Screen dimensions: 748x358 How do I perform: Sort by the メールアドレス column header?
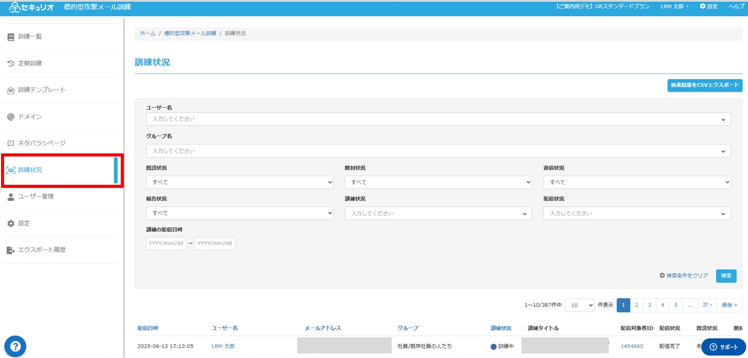pos(323,328)
